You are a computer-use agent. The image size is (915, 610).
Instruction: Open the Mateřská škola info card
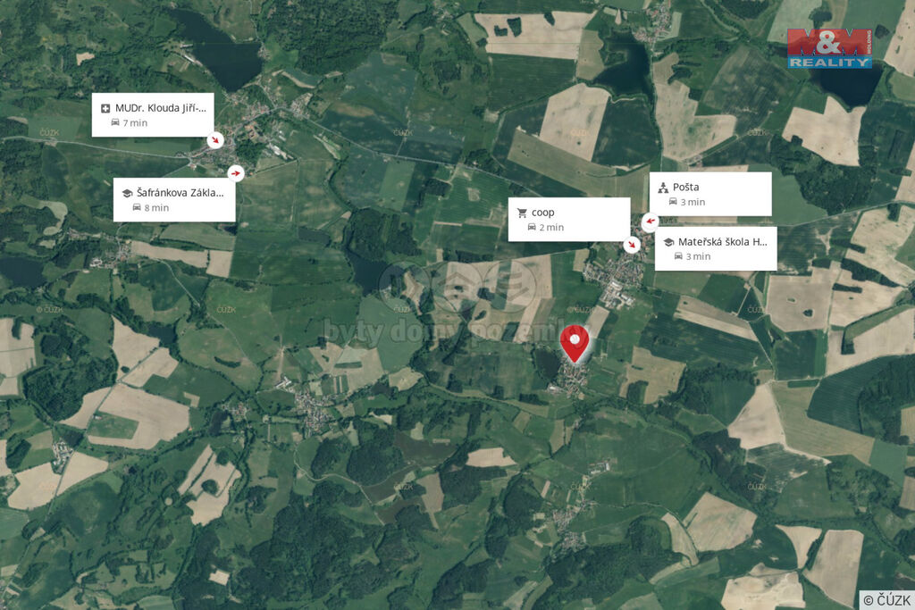[716, 248]
